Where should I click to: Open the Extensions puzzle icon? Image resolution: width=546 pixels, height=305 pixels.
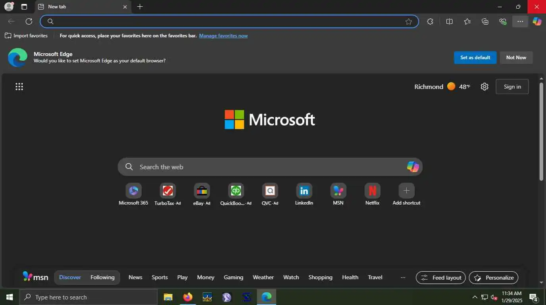(430, 21)
